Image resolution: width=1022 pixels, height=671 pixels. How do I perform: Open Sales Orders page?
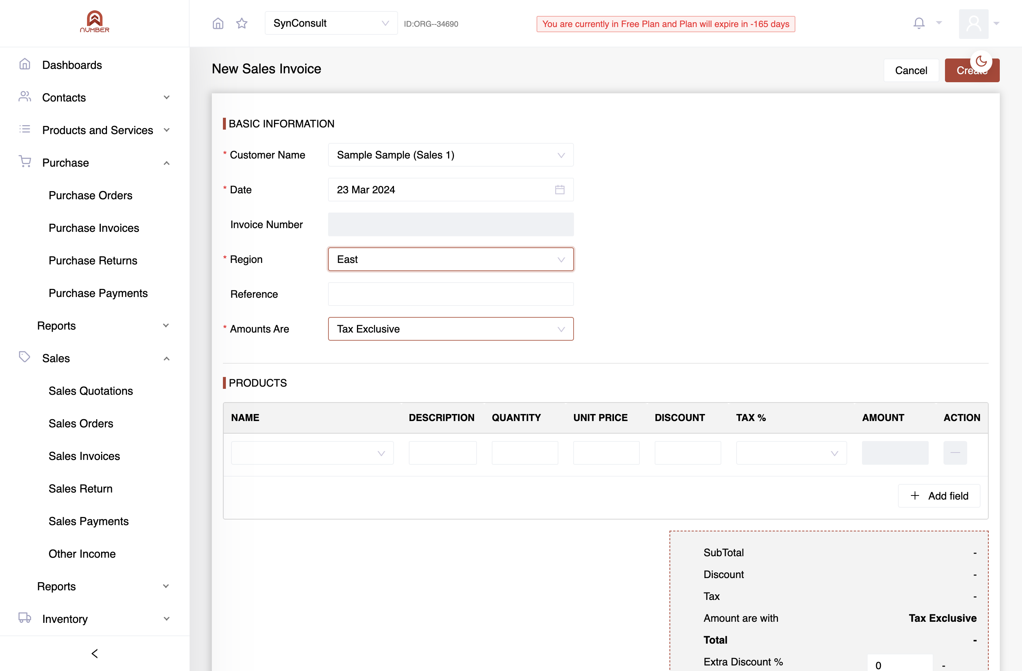pyautogui.click(x=81, y=423)
